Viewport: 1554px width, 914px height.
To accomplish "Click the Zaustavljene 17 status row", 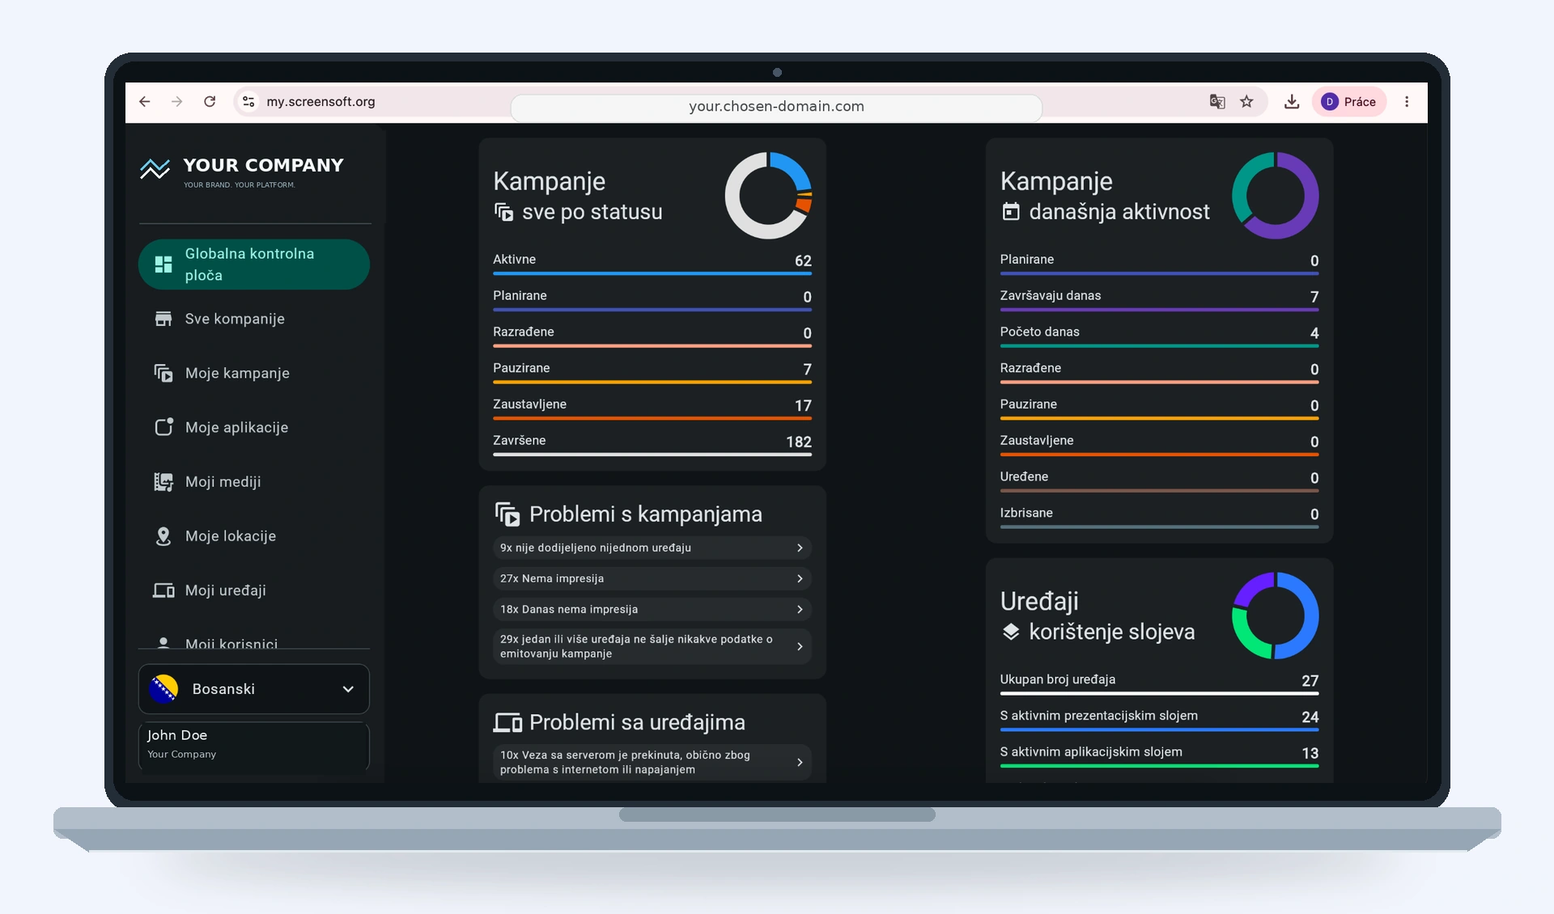I will (x=652, y=408).
